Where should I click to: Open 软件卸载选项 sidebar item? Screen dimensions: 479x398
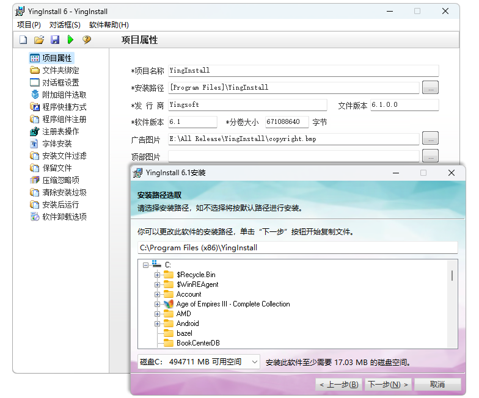(x=59, y=217)
